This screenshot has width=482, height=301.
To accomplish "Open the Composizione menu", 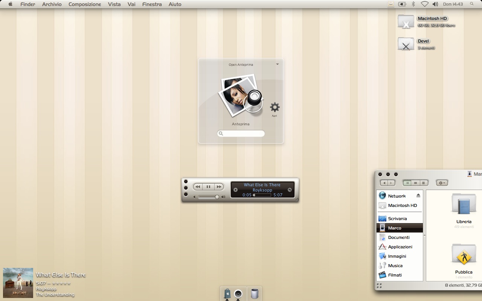I will (85, 4).
